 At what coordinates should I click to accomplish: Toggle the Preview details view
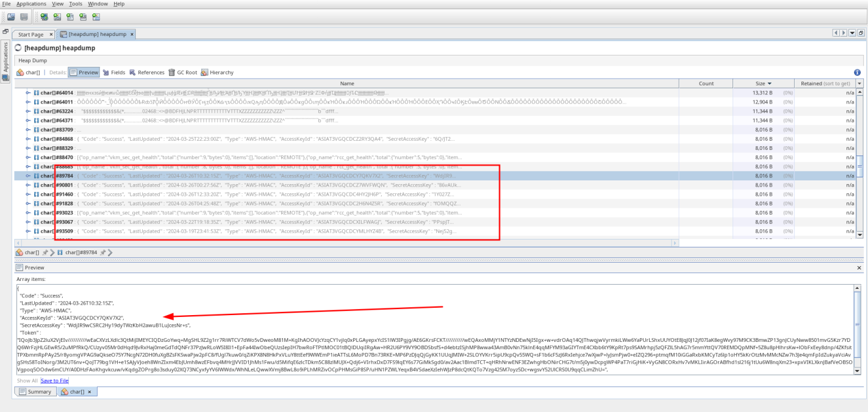coord(84,73)
